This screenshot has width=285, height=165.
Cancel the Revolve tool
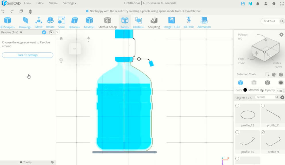click(x=51, y=32)
